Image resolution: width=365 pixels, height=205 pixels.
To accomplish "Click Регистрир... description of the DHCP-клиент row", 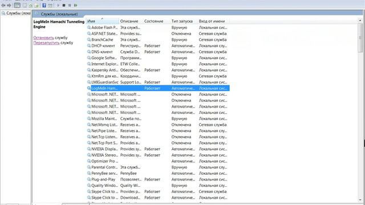I will click(131, 46).
